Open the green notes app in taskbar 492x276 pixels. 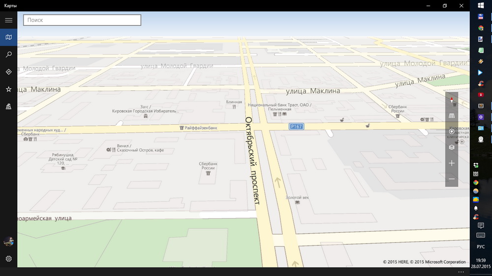(x=481, y=50)
